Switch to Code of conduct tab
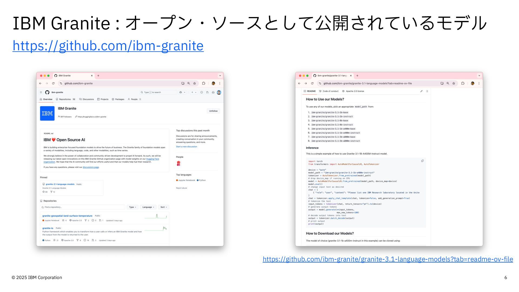 329,91
